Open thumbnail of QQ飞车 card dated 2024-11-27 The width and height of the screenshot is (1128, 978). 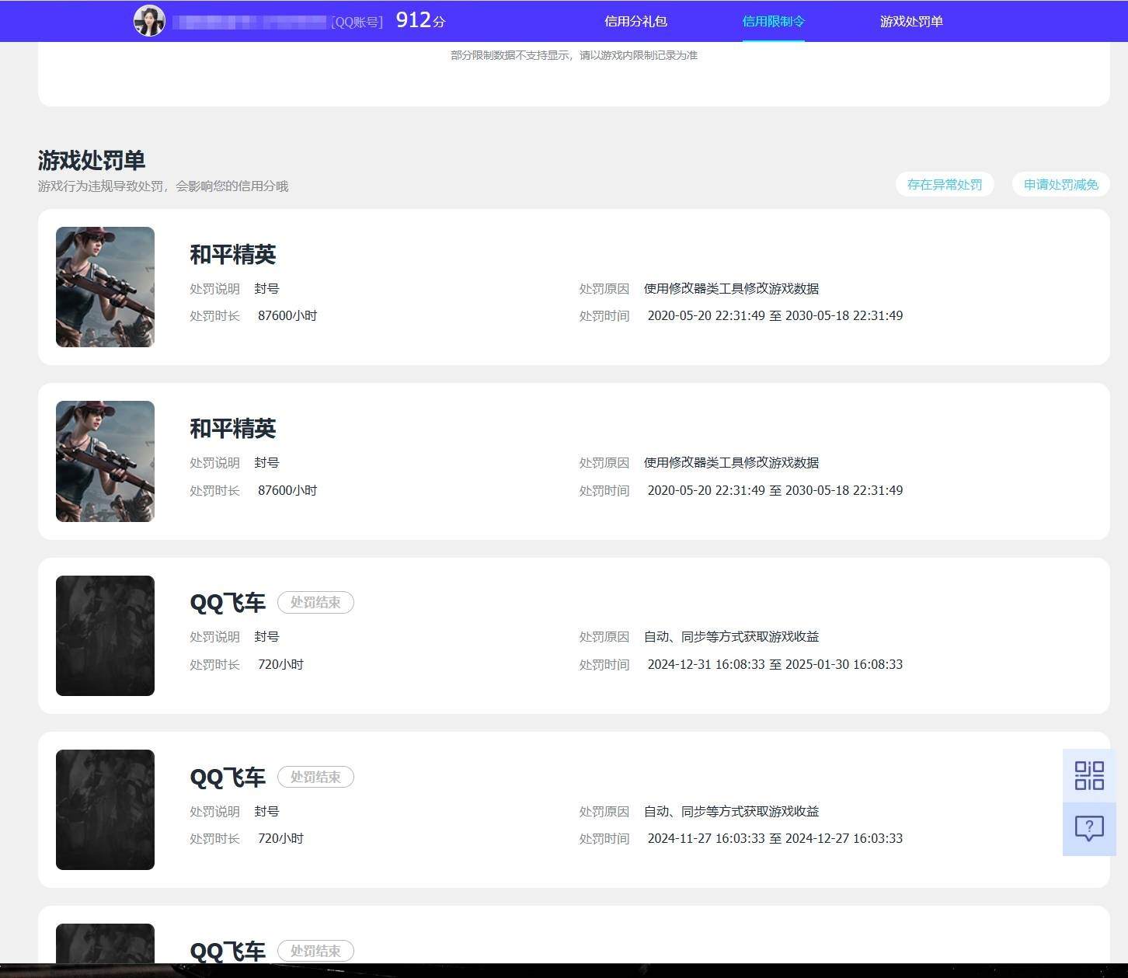[105, 809]
